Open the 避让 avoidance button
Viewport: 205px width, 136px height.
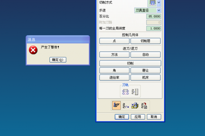pos(146,70)
